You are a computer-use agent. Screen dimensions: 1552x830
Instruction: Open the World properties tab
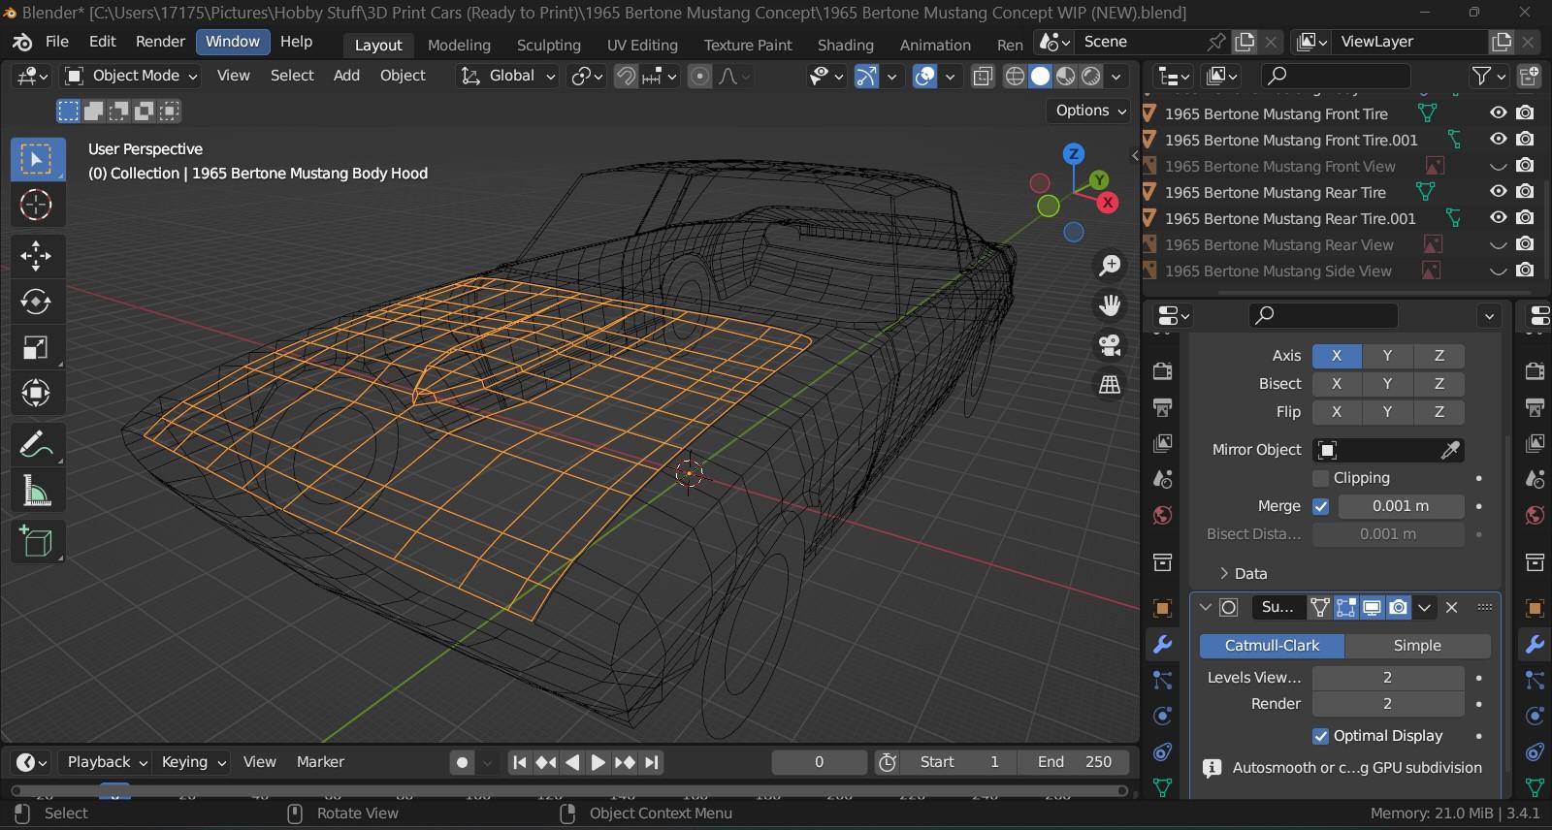coord(1162,515)
